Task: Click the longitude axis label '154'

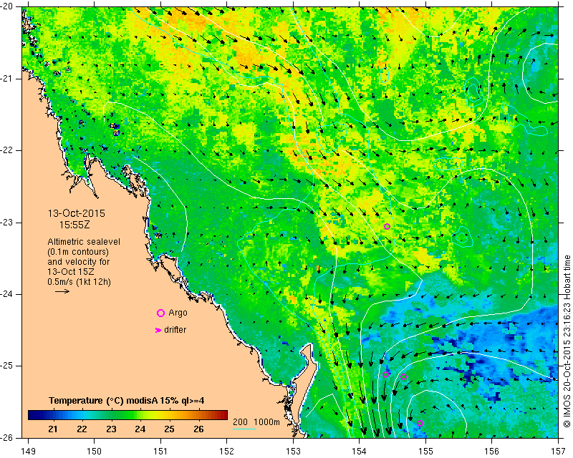Action: click(360, 452)
